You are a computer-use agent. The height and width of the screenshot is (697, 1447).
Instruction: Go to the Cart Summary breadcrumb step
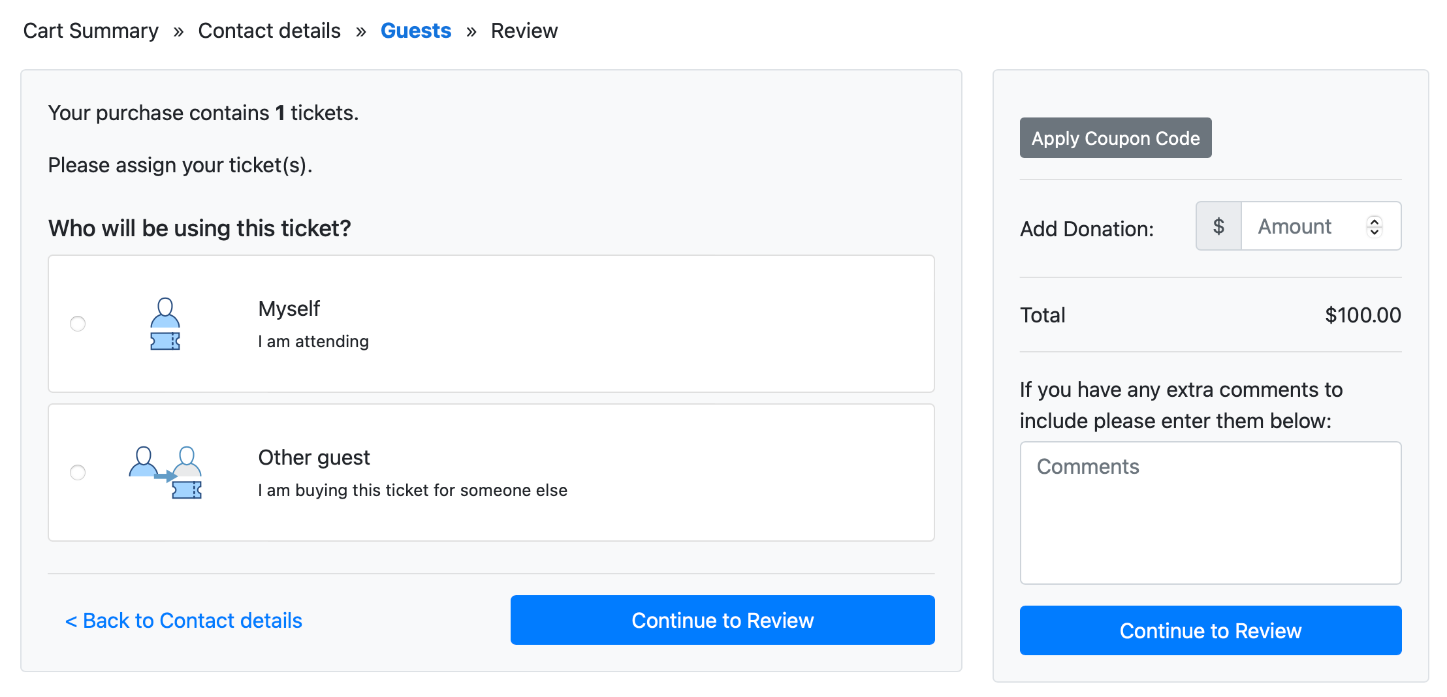click(91, 31)
